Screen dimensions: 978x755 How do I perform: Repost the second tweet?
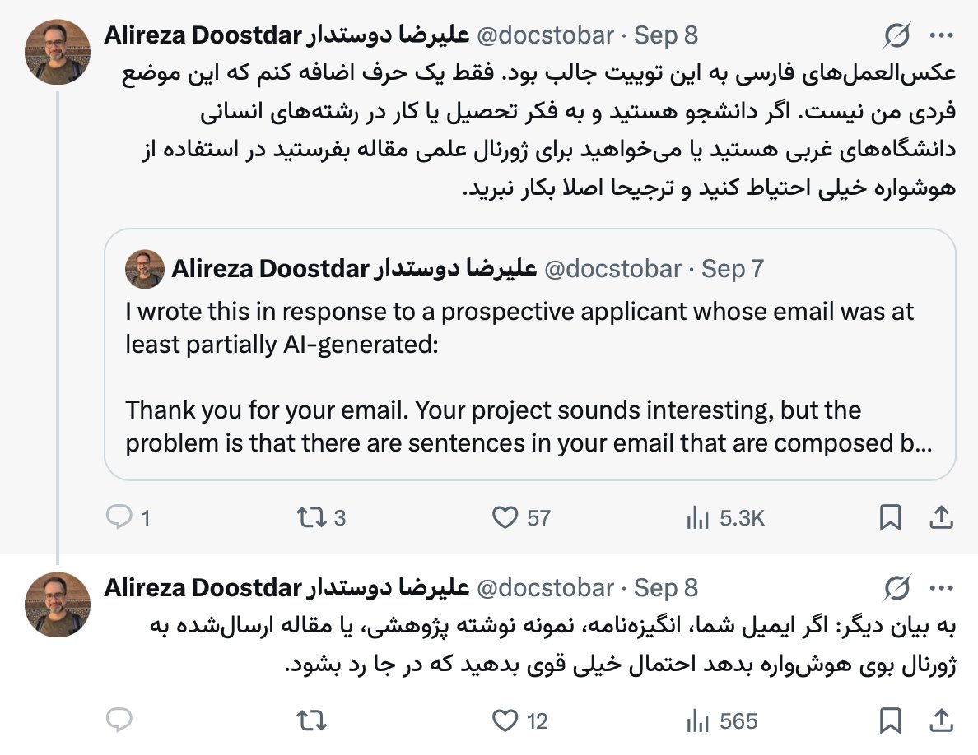311,720
